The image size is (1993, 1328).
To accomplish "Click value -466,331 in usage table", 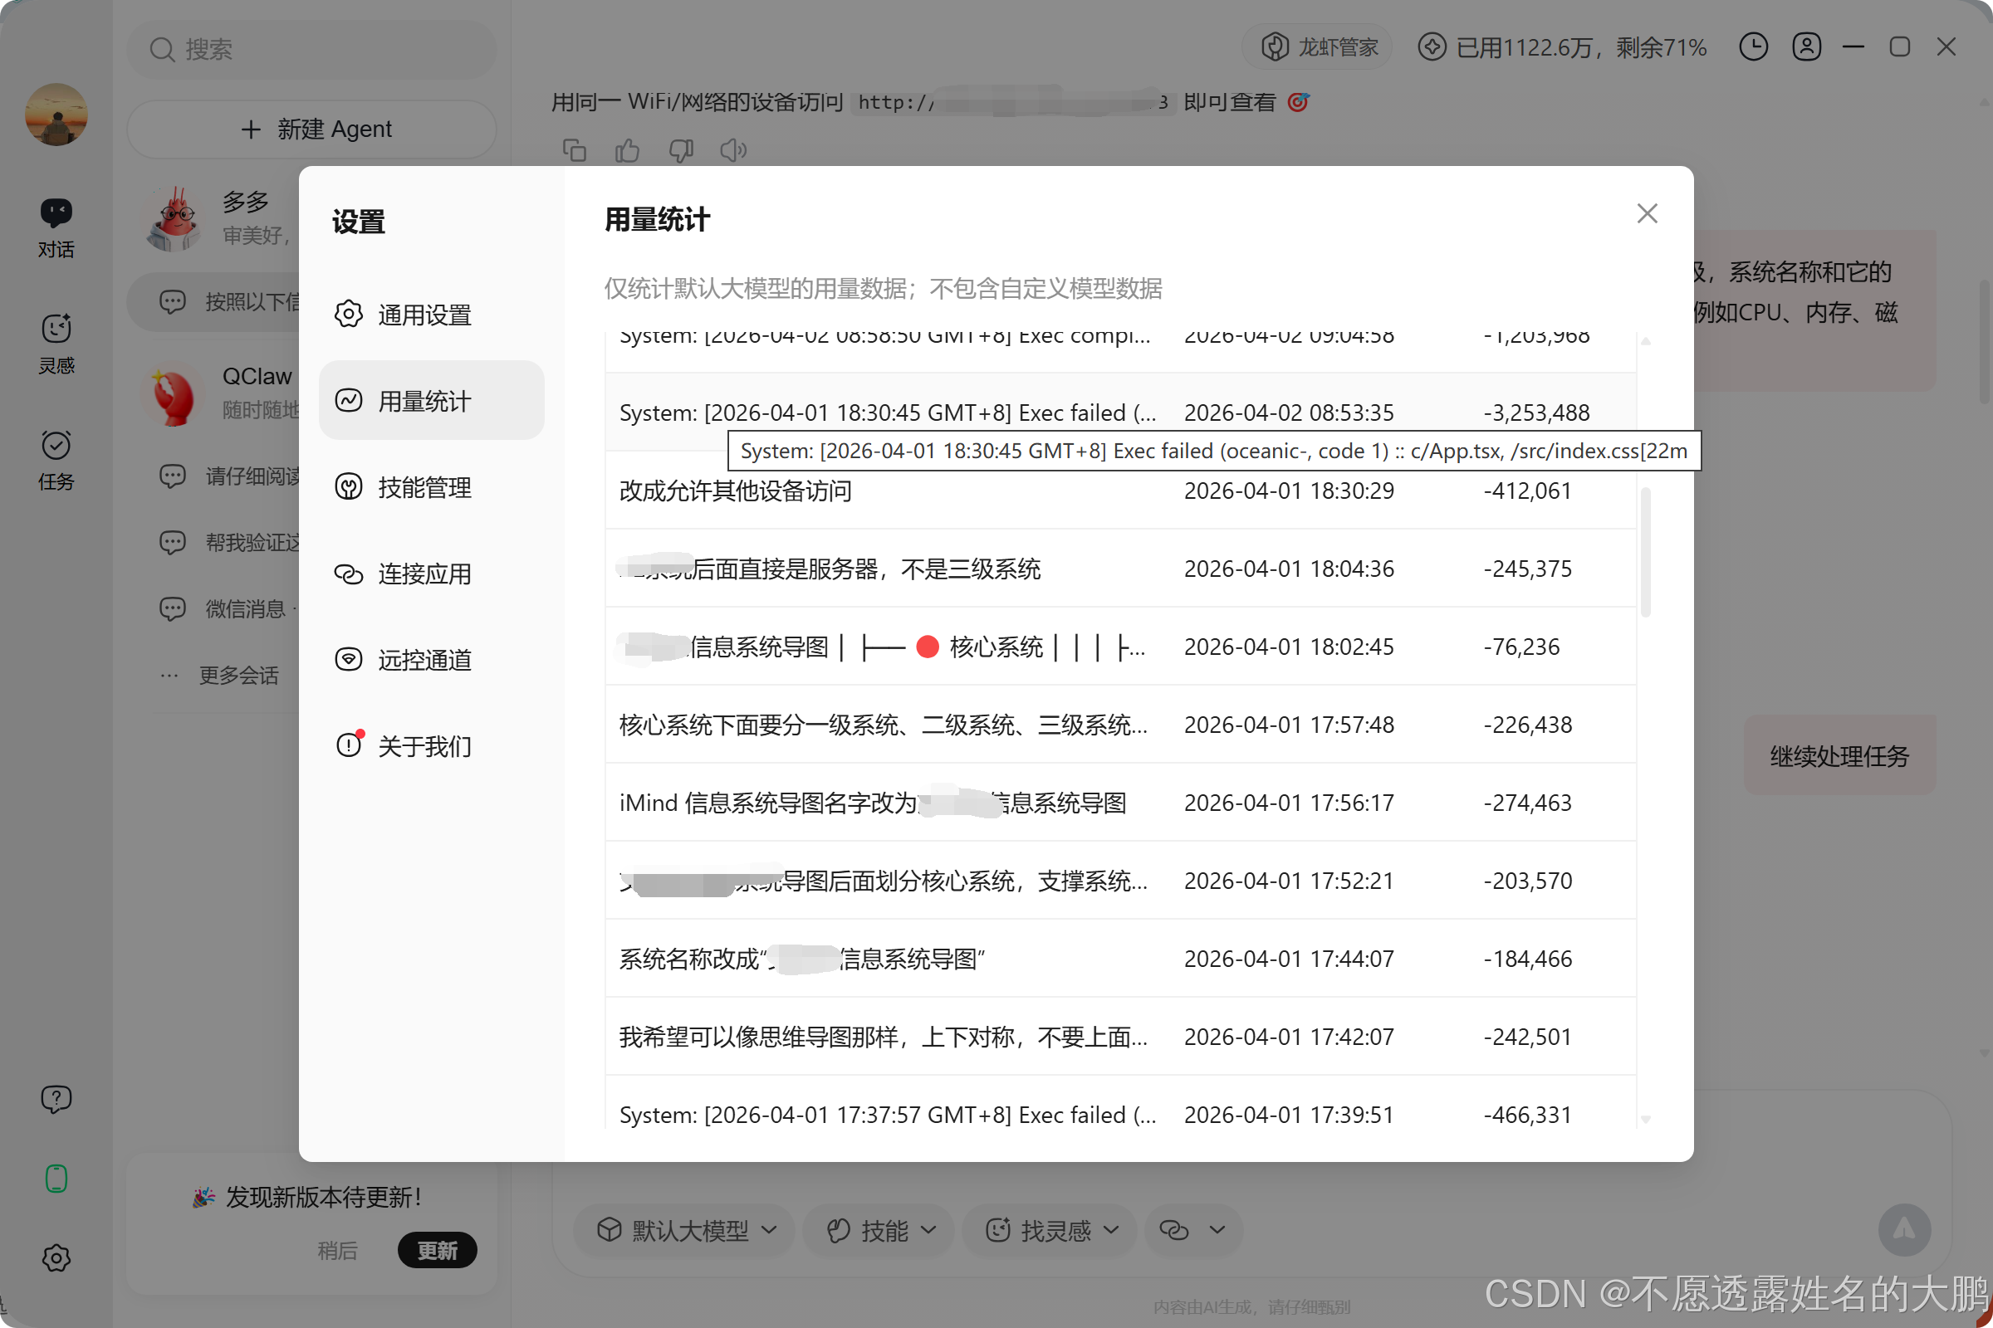I will click(1527, 1114).
